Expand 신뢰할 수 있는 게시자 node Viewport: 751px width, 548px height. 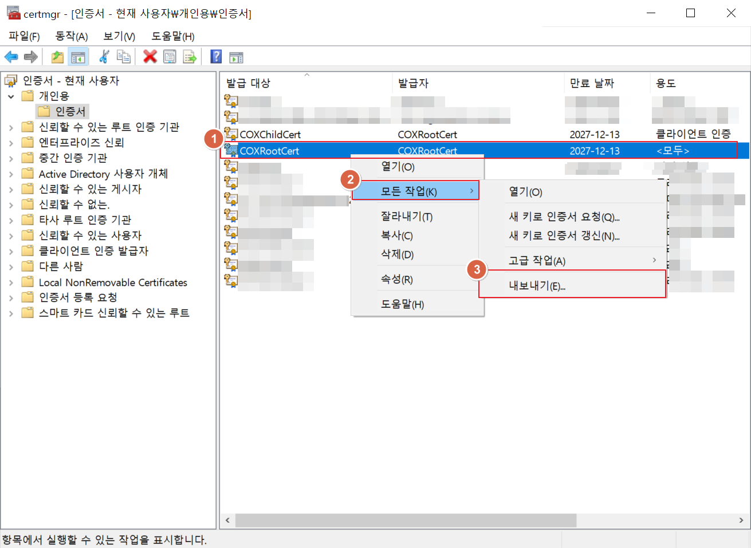[11, 189]
